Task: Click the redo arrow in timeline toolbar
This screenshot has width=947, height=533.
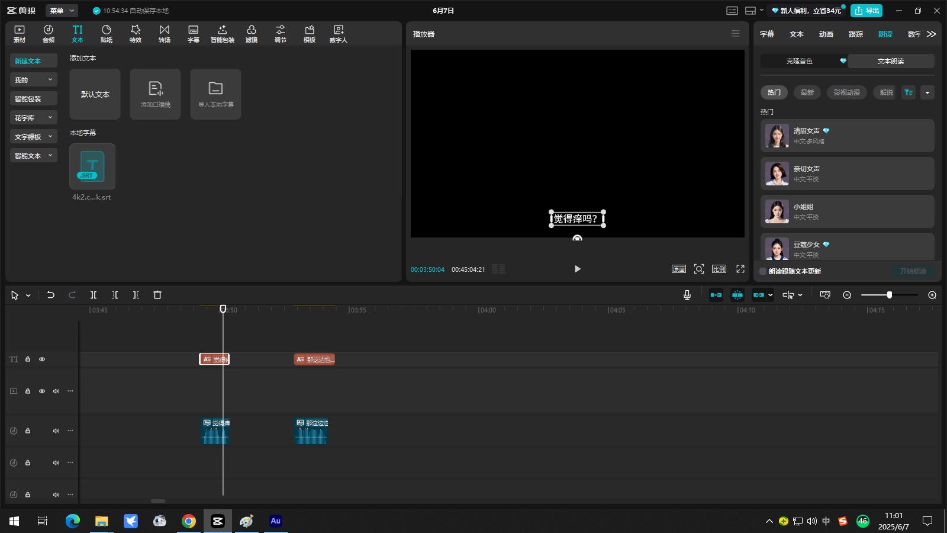Action: [72, 295]
